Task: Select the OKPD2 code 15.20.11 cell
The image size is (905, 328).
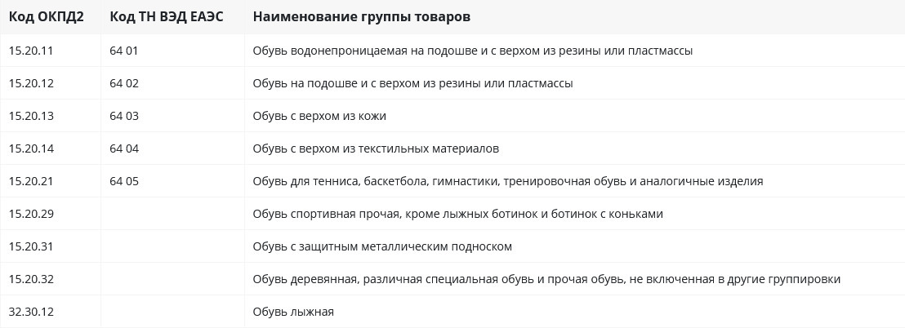Action: (30, 51)
